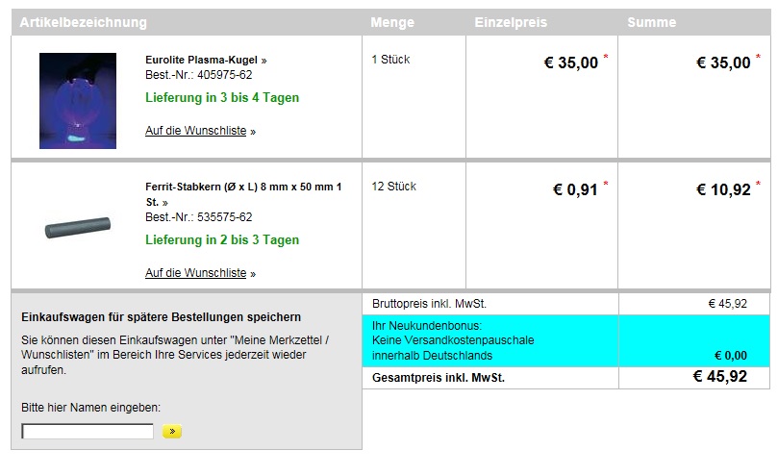Click the Gesamtpreis total € 45,92
778x475 pixels.
click(x=719, y=377)
